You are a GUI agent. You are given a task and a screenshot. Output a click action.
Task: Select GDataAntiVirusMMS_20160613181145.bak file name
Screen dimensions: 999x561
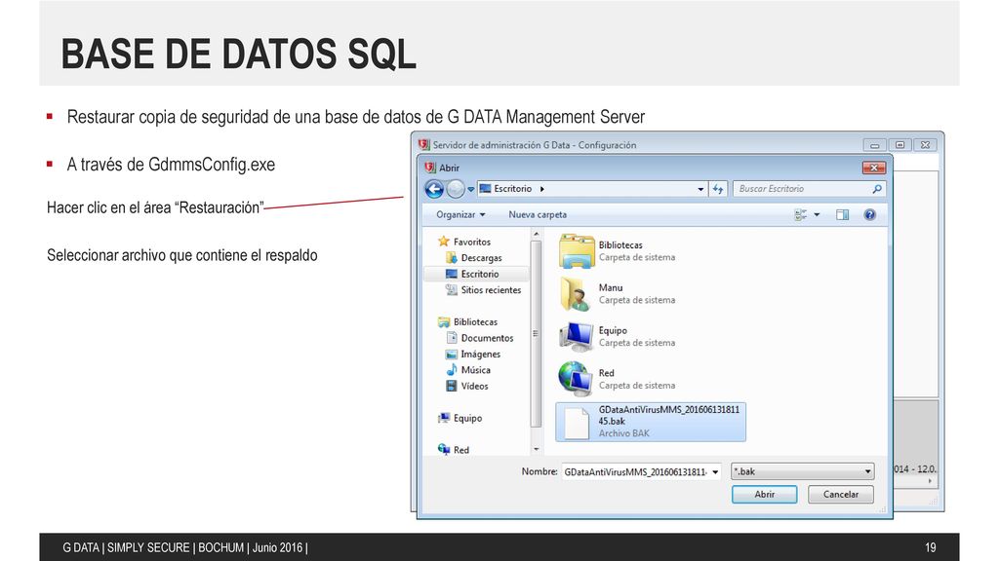click(669, 415)
